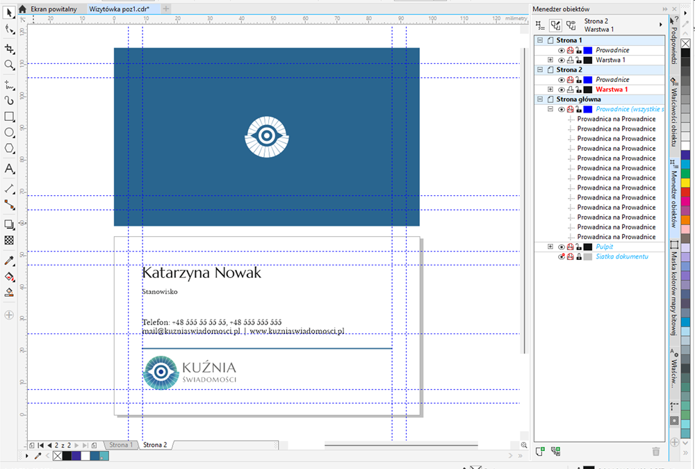Select the Polygon tool

tap(9, 149)
